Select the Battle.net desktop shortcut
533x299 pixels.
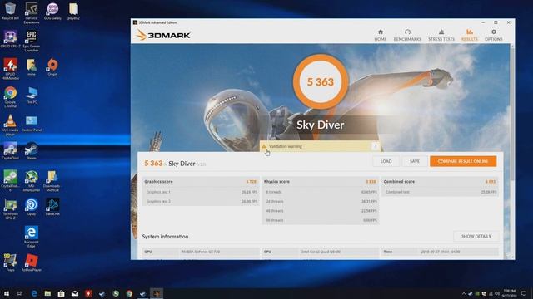click(x=52, y=207)
